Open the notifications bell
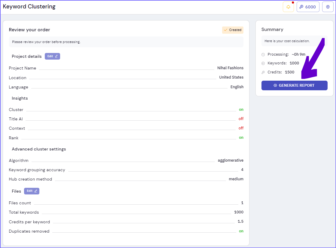Image resolution: width=336 pixels, height=248 pixels. pyautogui.click(x=288, y=7)
